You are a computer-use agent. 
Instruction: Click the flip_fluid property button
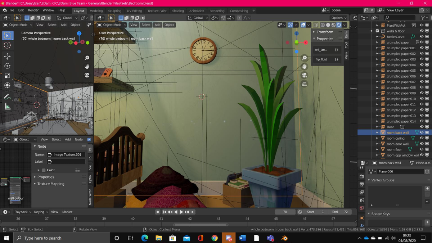(x=327, y=59)
